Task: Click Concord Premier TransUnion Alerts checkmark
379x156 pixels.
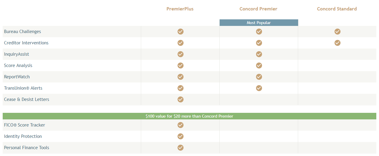Action: [259, 88]
